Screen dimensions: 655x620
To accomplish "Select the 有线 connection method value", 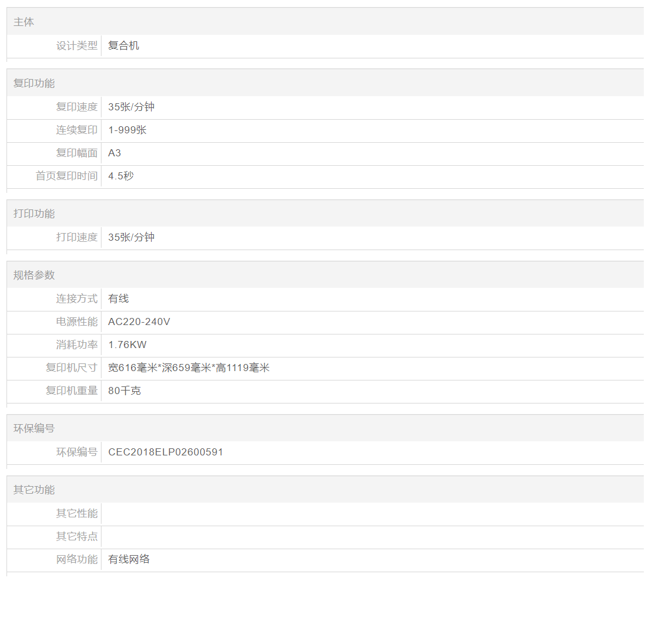I will pos(119,298).
